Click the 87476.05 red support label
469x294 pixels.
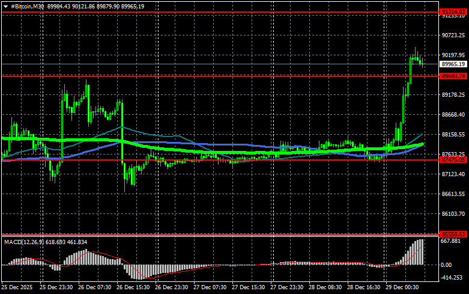pos(453,161)
